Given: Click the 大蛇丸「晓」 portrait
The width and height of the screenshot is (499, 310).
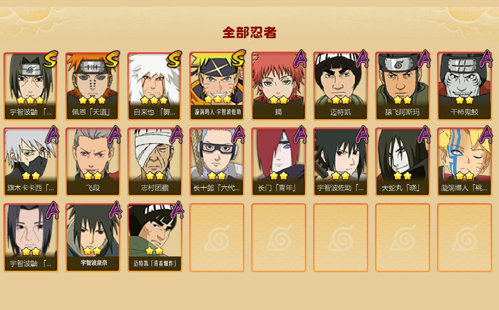Looking at the screenshot, I should pos(402,162).
